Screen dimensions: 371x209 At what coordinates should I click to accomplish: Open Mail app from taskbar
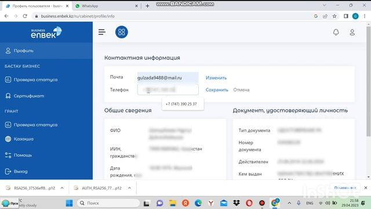[224, 203]
